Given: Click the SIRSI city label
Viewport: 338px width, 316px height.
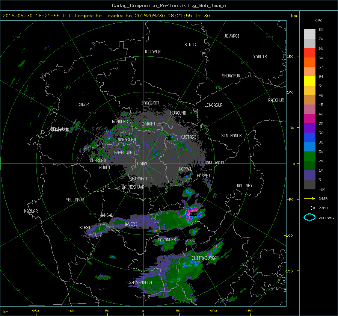Looking at the screenshot, I should pos(85,228).
